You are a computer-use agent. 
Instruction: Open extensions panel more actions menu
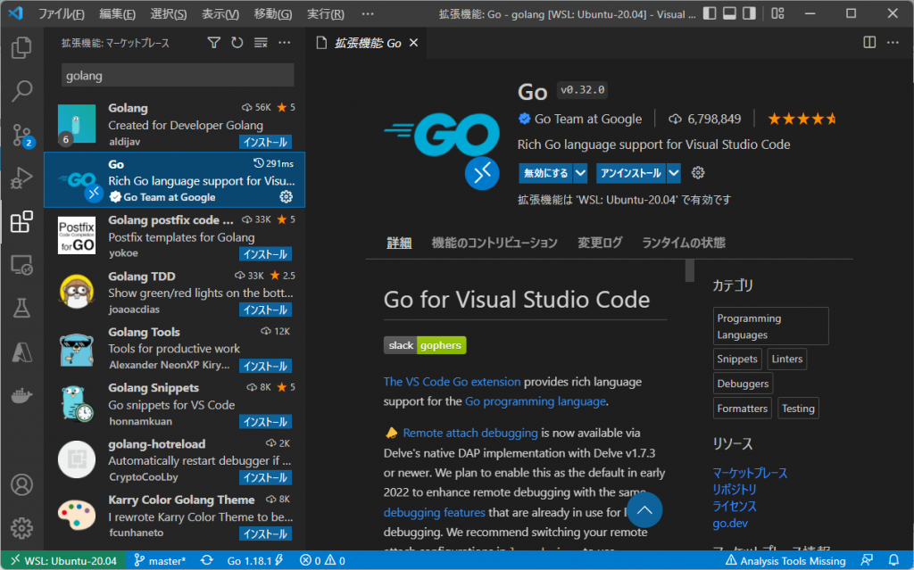point(285,43)
